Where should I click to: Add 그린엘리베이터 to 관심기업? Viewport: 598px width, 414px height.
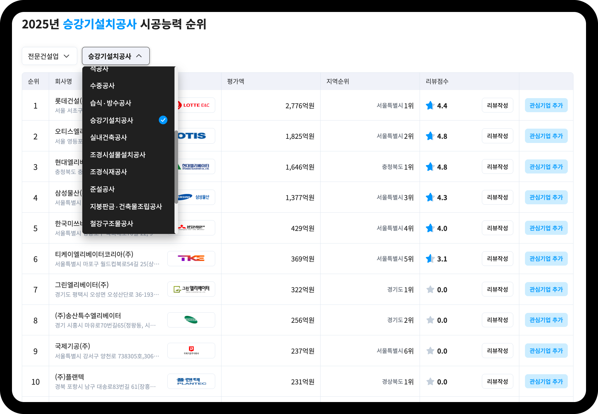pos(546,289)
